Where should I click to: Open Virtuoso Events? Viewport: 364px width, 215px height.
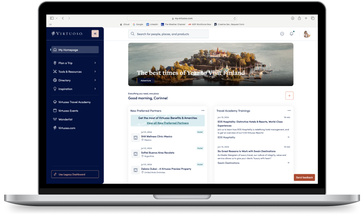[68, 111]
